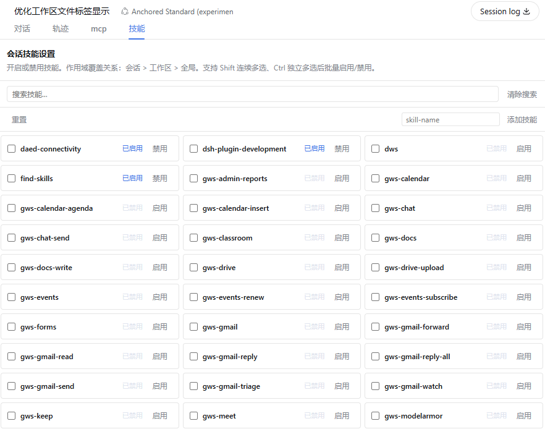
Task: Click the 优化工作区文件标签显示 session title
Action: (62, 11)
